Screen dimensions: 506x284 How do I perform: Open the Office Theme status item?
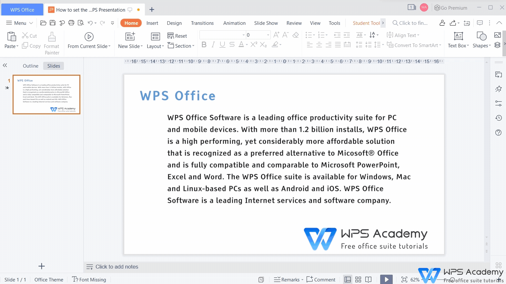[x=49, y=279]
